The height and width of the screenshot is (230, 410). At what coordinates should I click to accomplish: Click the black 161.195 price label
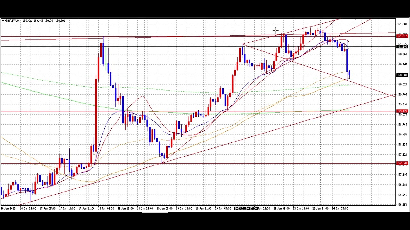coord(402,47)
